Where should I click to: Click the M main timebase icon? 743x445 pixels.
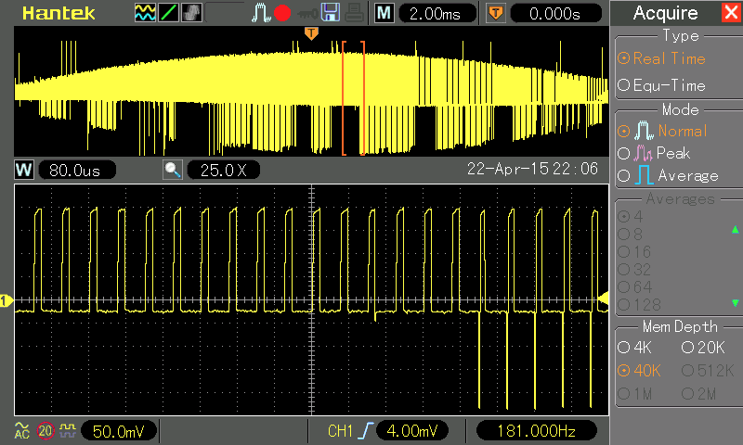(x=384, y=13)
